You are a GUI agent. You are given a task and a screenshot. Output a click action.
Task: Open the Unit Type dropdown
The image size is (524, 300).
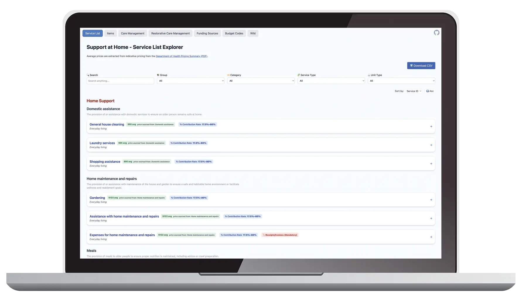click(401, 81)
